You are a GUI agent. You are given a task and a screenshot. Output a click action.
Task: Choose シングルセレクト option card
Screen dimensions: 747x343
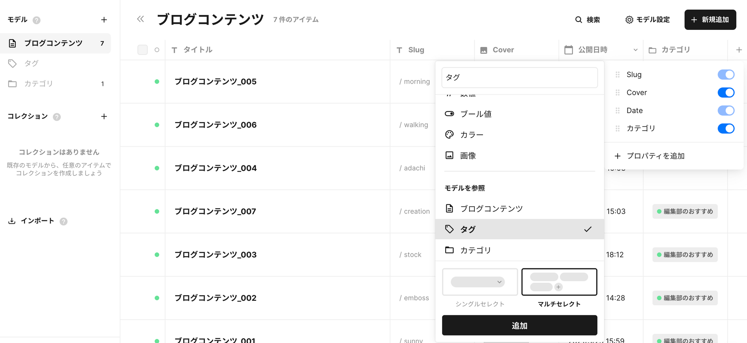pos(480,282)
